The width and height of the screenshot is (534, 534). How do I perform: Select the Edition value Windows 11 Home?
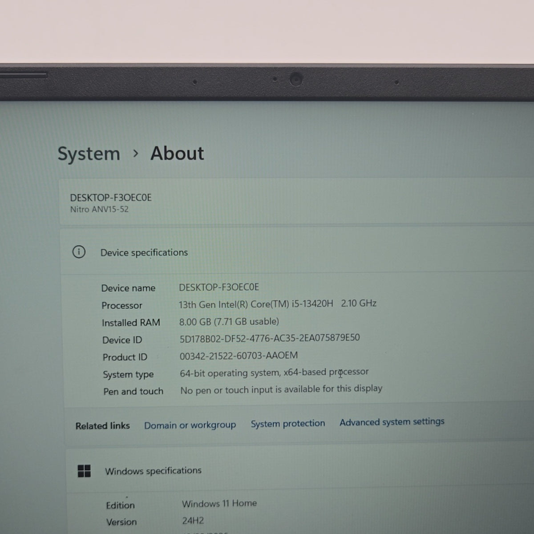click(219, 503)
